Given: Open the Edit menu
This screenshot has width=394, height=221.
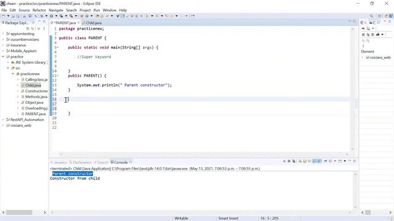Looking at the screenshot, I should (12, 10).
